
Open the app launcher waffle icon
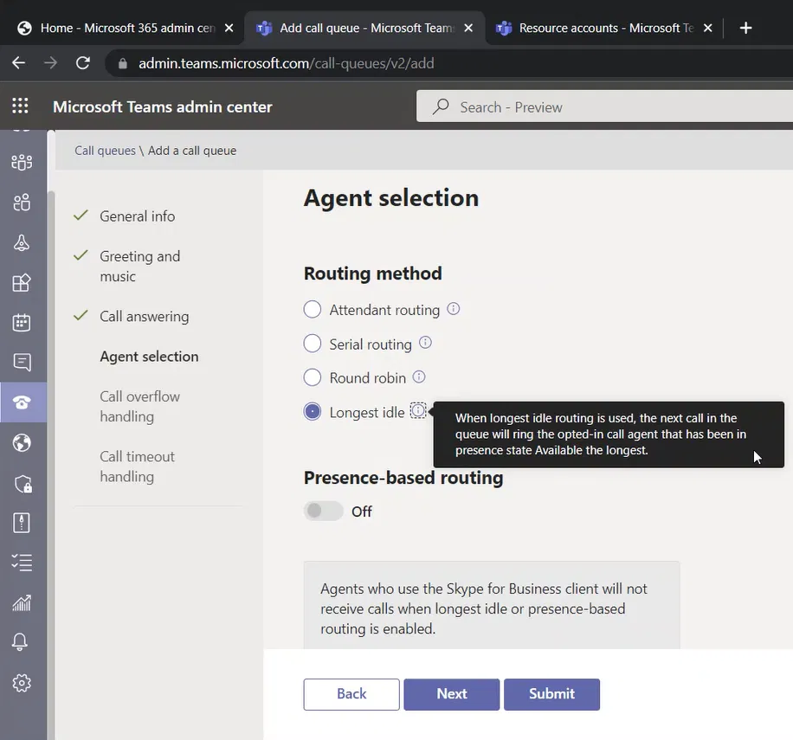20,106
